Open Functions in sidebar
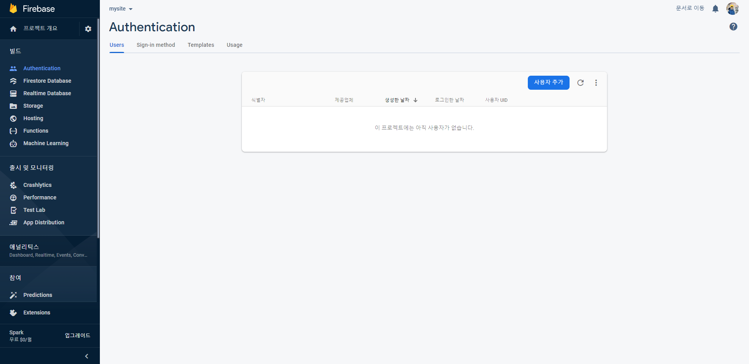 coord(36,131)
